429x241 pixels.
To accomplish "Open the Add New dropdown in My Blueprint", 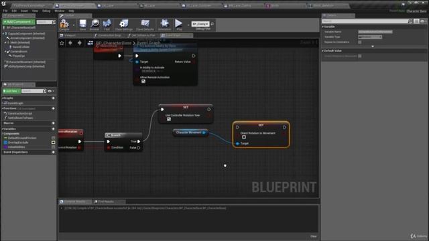I will pos(11,91).
